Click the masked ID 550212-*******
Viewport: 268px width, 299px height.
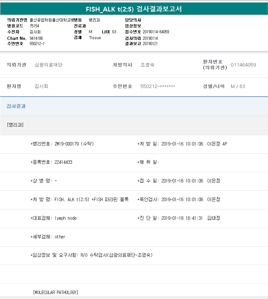point(158,86)
